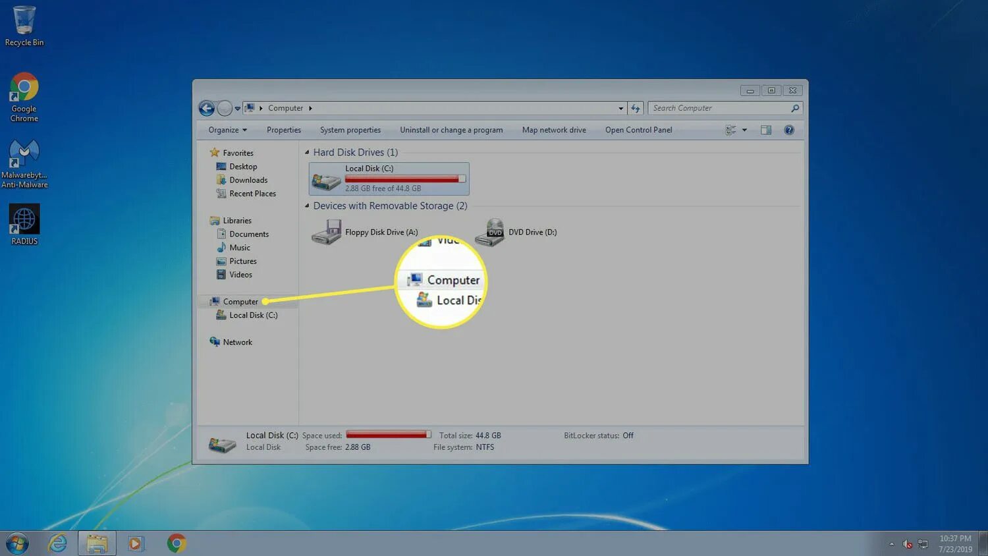Close the Computer Explorer window
The image size is (988, 556).
point(793,91)
